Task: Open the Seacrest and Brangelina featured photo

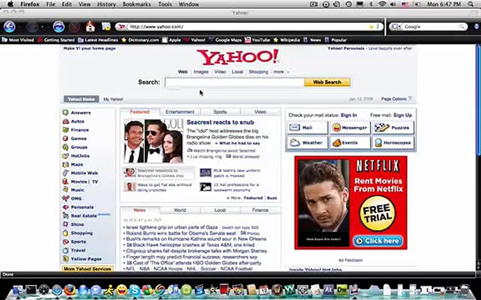Action: coord(153,141)
